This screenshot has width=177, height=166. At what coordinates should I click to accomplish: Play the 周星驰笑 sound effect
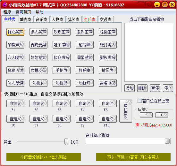(x=85, y=57)
